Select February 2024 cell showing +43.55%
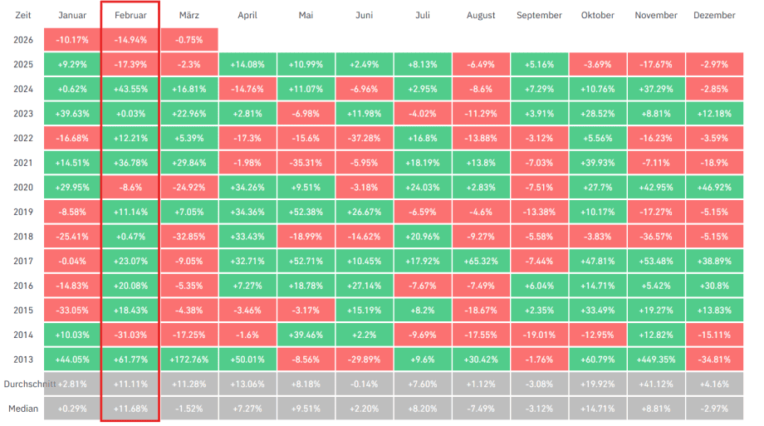The image size is (764, 426). tap(130, 89)
